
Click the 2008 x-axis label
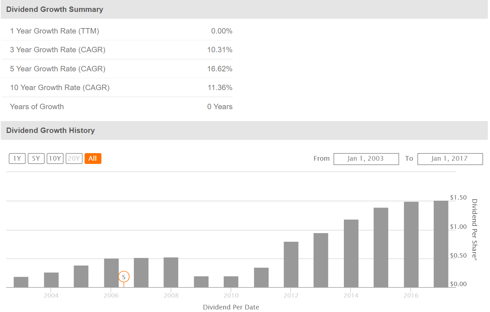[x=171, y=296]
